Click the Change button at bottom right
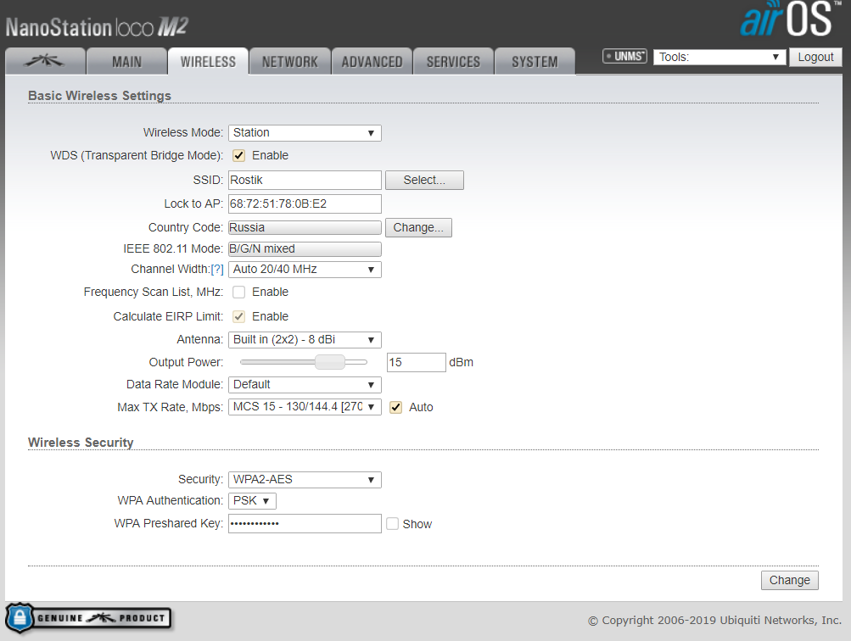851x641 pixels. point(790,580)
